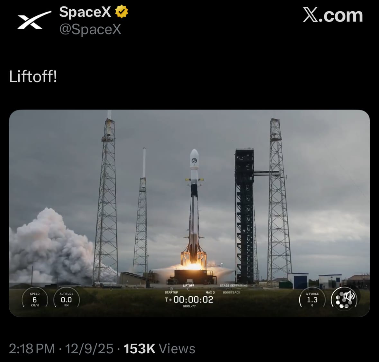
Task: Open the @SpaceX handle link
Action: pos(90,29)
